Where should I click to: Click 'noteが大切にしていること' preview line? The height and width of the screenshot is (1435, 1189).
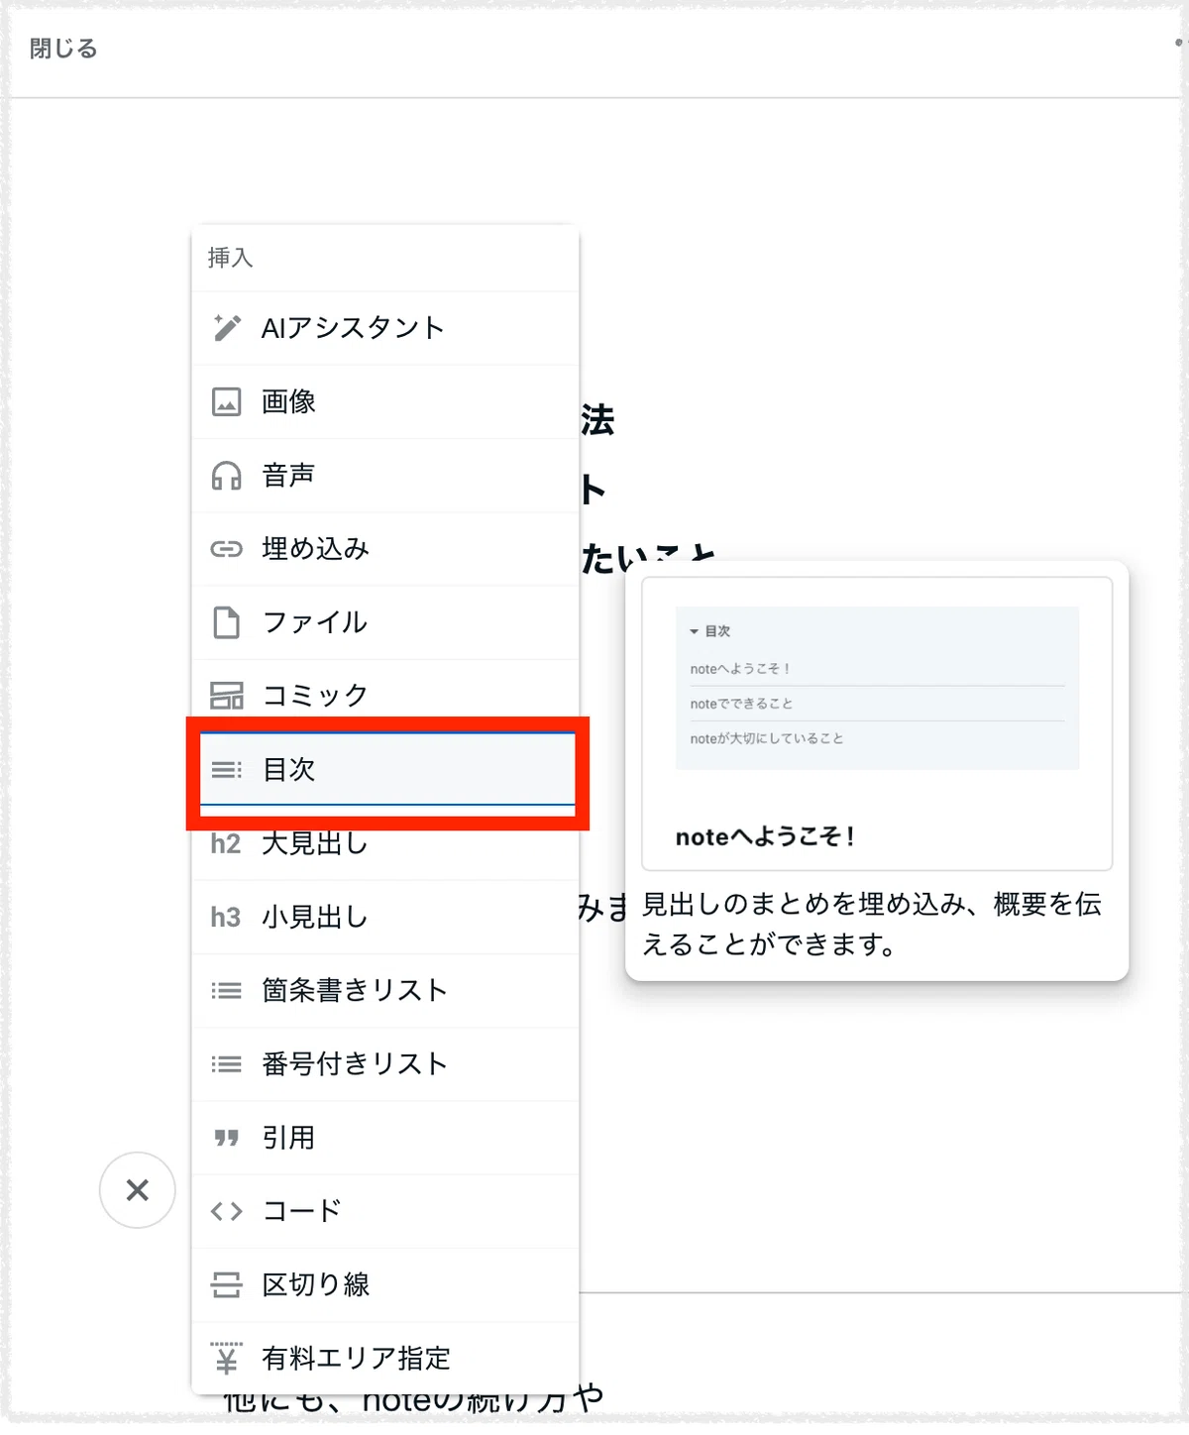click(x=767, y=738)
